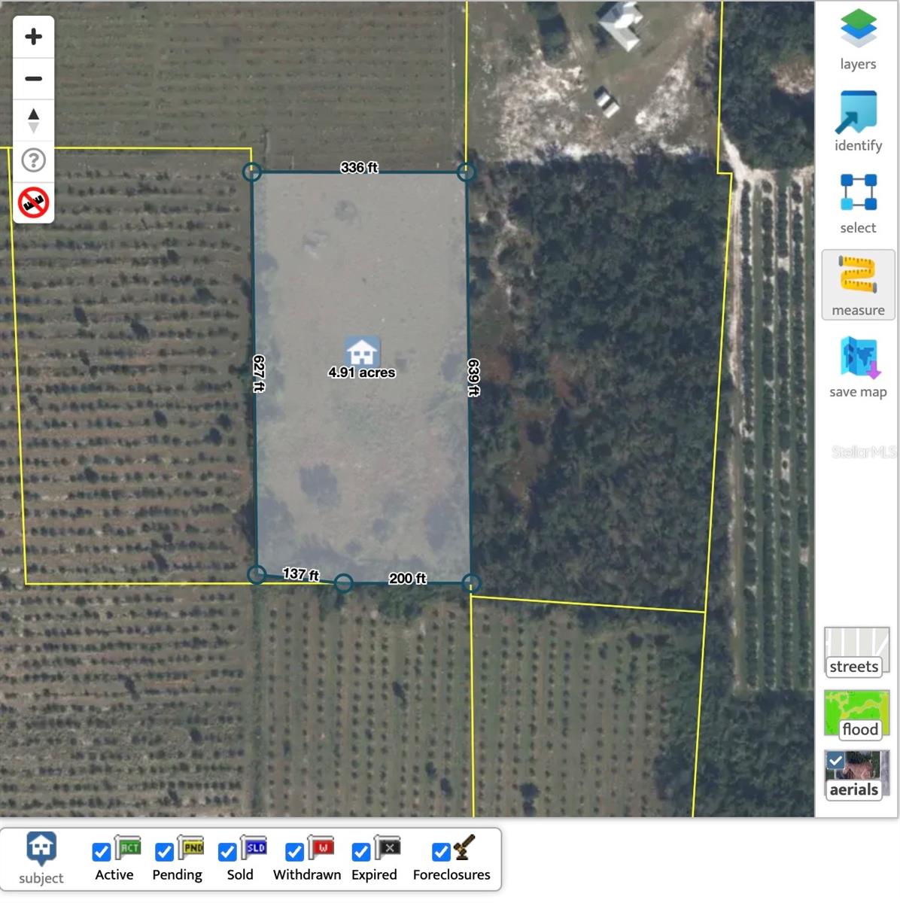This screenshot has height=903, width=900.
Task: Click the save map tool
Action: click(x=858, y=367)
